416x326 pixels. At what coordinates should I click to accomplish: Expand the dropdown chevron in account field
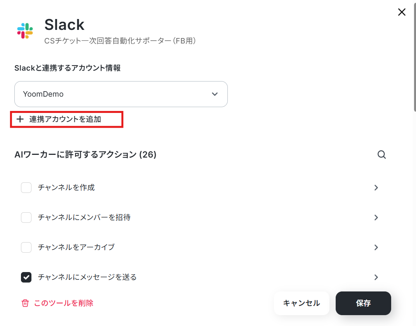click(x=215, y=94)
